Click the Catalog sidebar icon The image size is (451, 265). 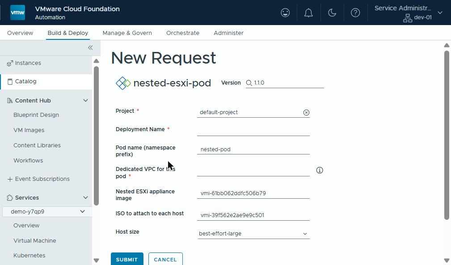point(10,81)
